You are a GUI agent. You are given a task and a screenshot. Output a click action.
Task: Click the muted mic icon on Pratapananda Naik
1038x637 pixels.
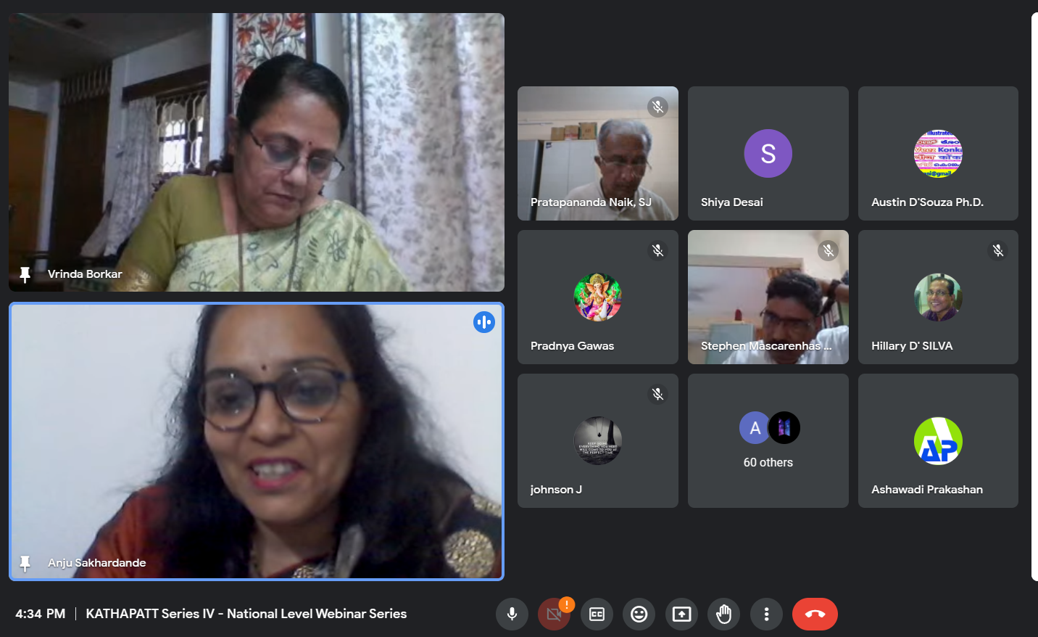point(657,107)
